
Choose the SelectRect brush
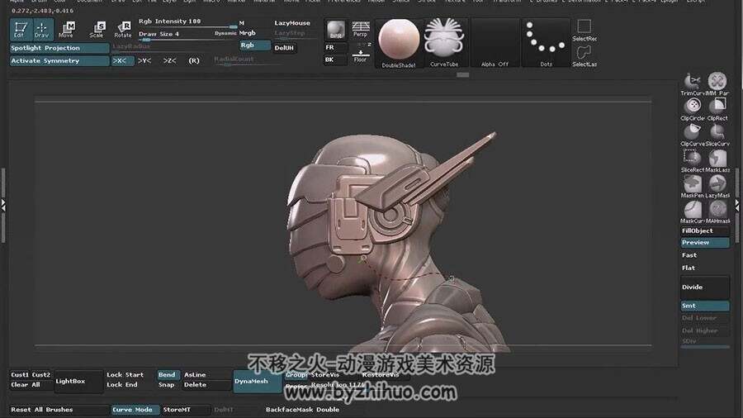point(584,31)
